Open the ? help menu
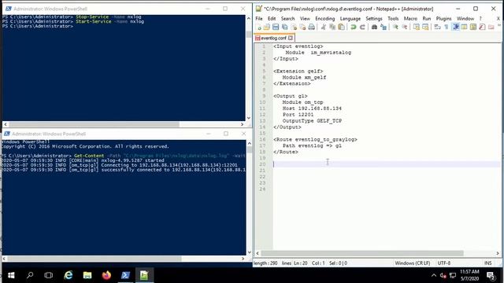This screenshot has height=283, width=504. 480,19
